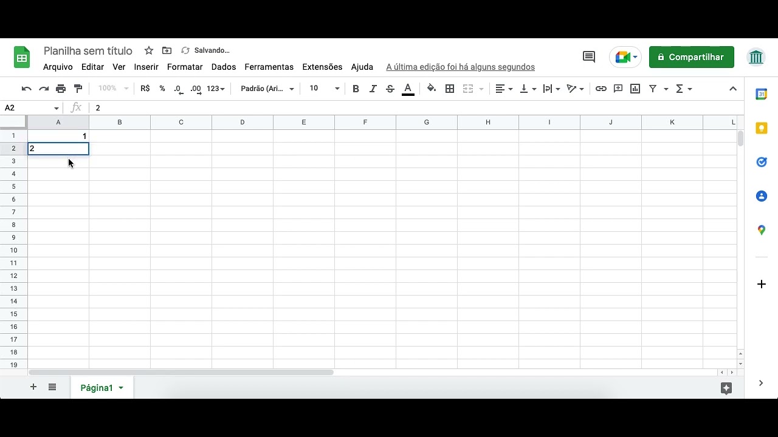Open the functions sigma dropdown
Screen dimensions: 778x437
(684, 89)
